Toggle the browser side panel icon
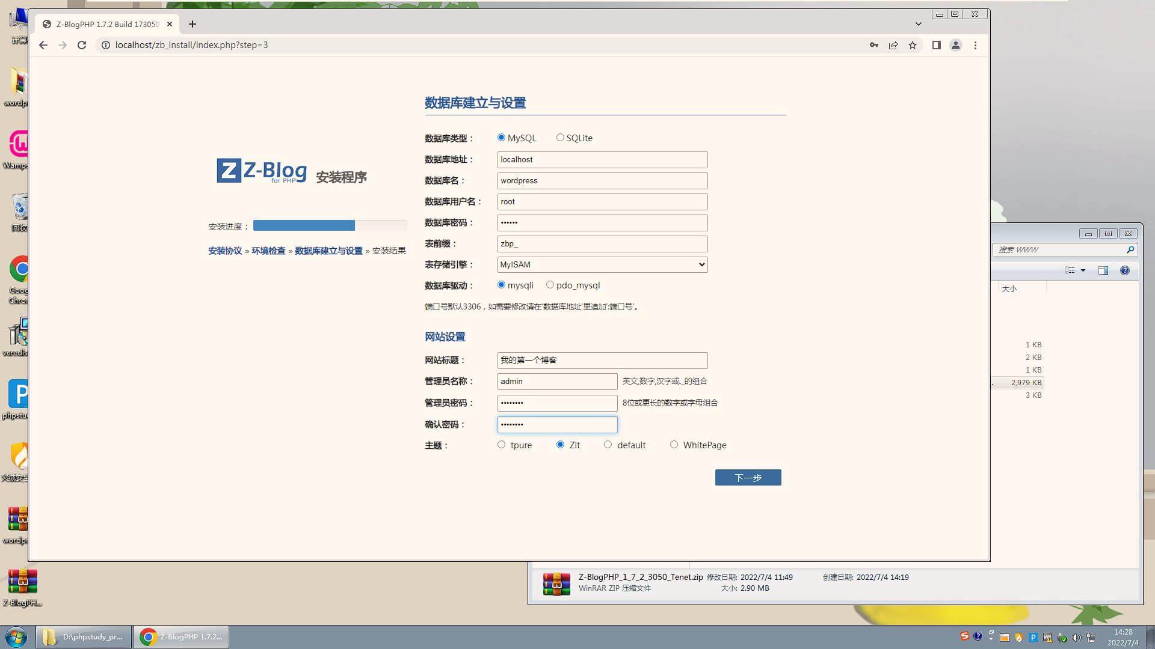The height and width of the screenshot is (649, 1155). click(936, 45)
